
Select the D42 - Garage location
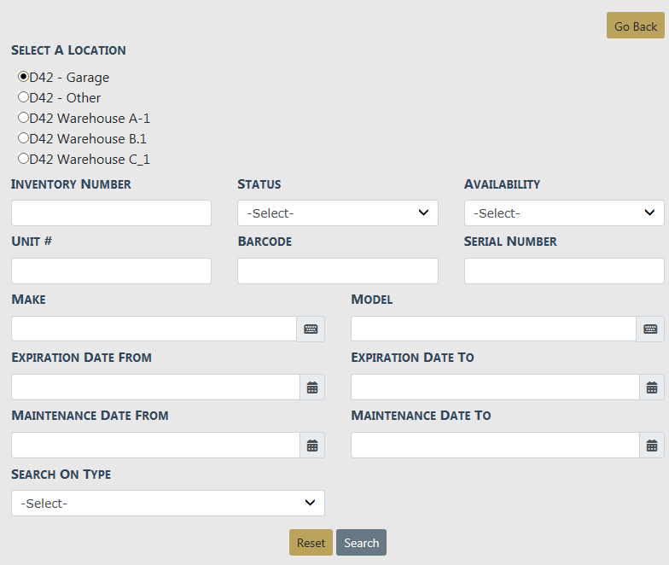(x=24, y=77)
